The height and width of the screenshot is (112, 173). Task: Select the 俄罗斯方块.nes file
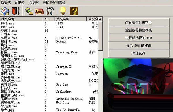pyautogui.click(x=12, y=95)
